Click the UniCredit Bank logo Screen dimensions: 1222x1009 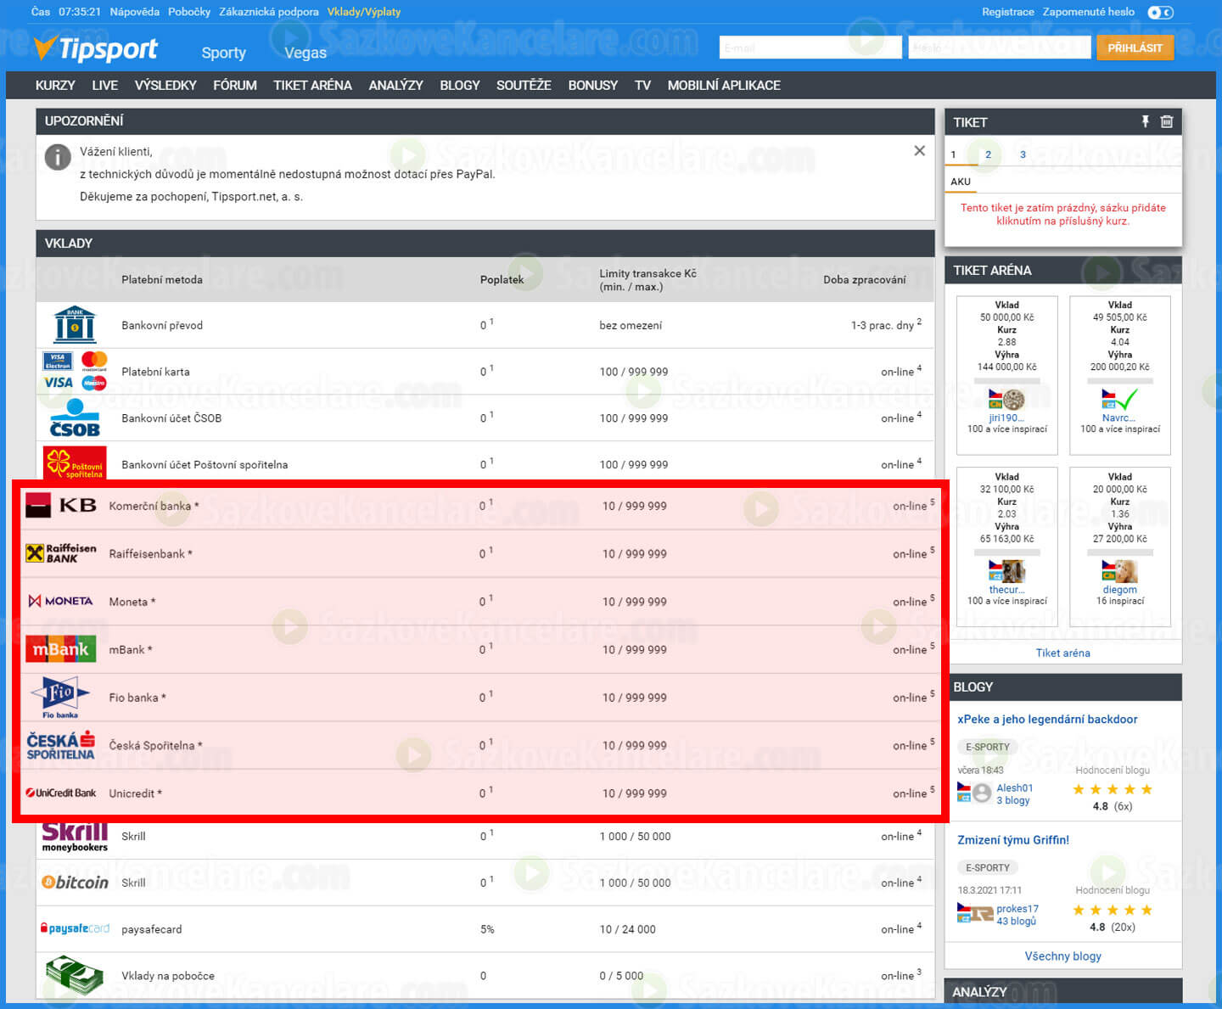point(61,793)
